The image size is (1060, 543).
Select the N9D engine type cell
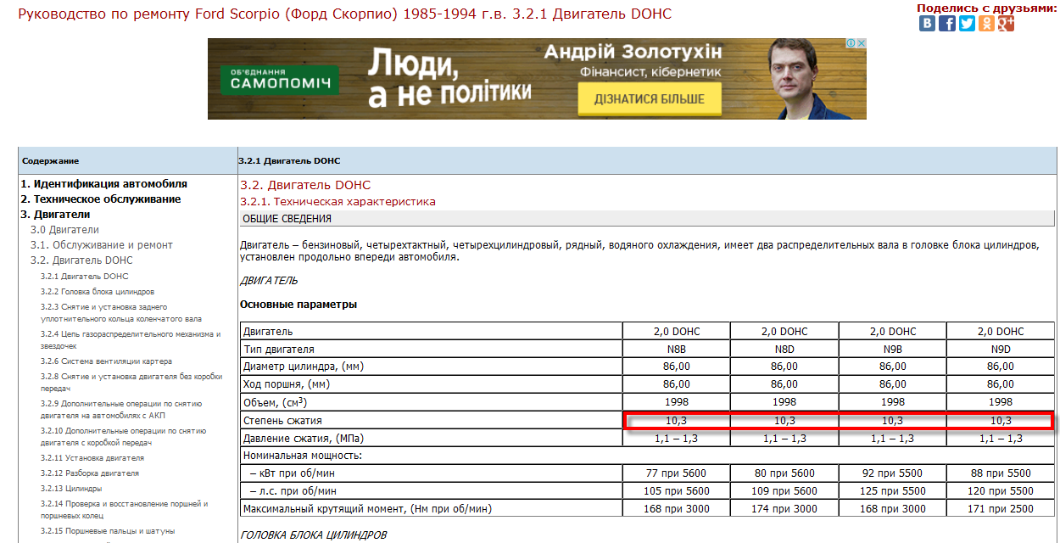(x=1001, y=349)
